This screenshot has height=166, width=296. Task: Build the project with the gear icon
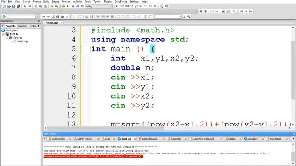tap(63, 6)
